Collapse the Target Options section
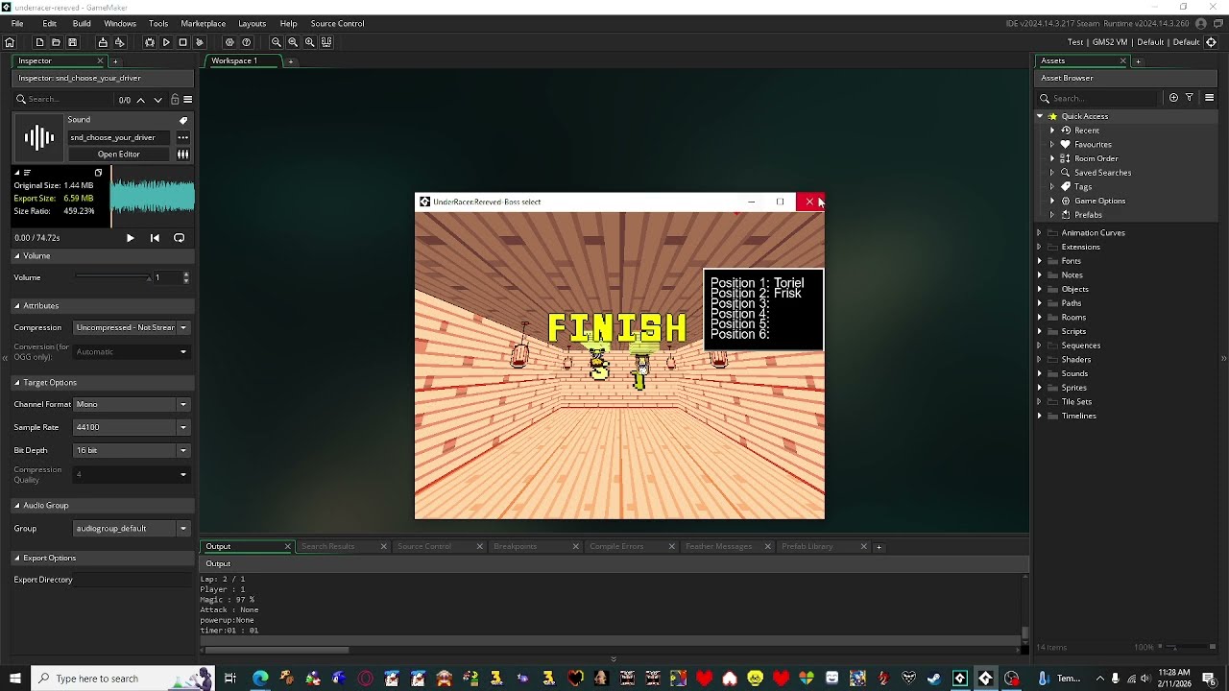1229x691 pixels. [x=16, y=383]
